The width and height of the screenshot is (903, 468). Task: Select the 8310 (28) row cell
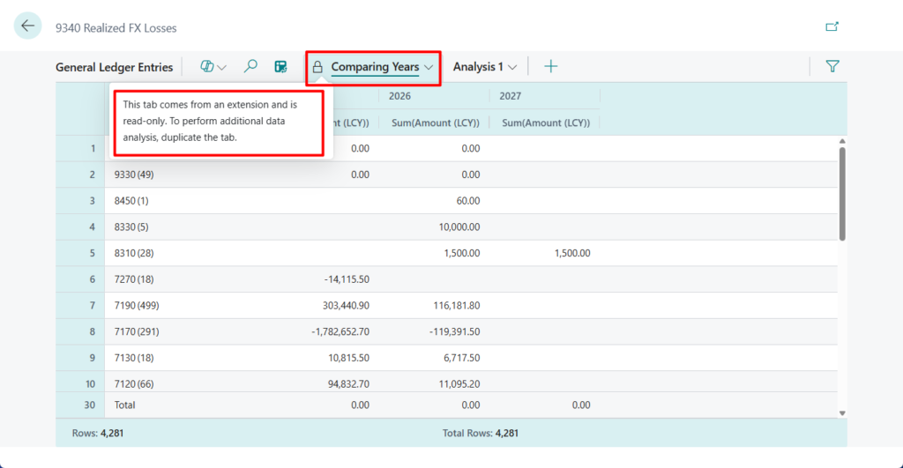131,253
